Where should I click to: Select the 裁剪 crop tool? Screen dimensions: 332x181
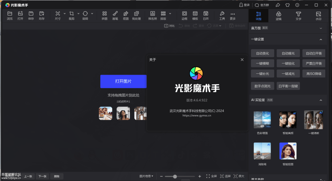(x=71, y=16)
